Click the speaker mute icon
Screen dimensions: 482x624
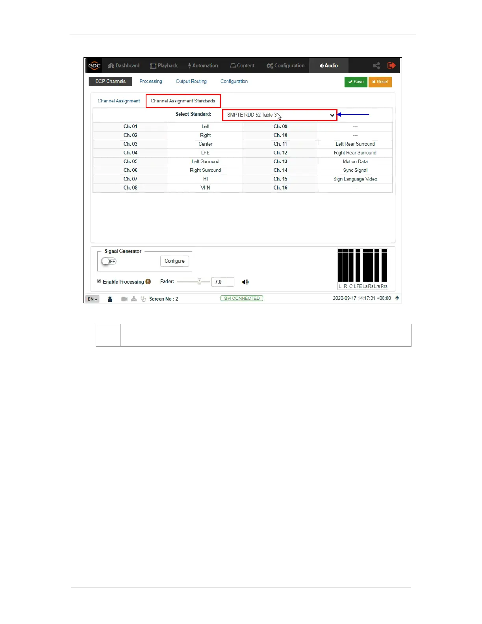click(x=245, y=282)
